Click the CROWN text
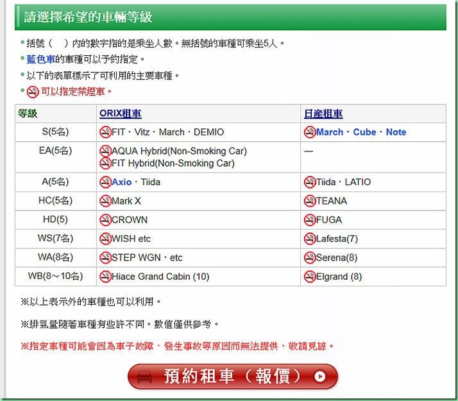Viewport: 458px width, 401px height. pyautogui.click(x=130, y=220)
